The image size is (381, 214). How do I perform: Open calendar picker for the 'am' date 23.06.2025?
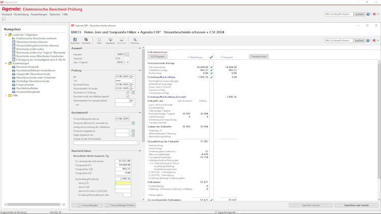pos(132,77)
